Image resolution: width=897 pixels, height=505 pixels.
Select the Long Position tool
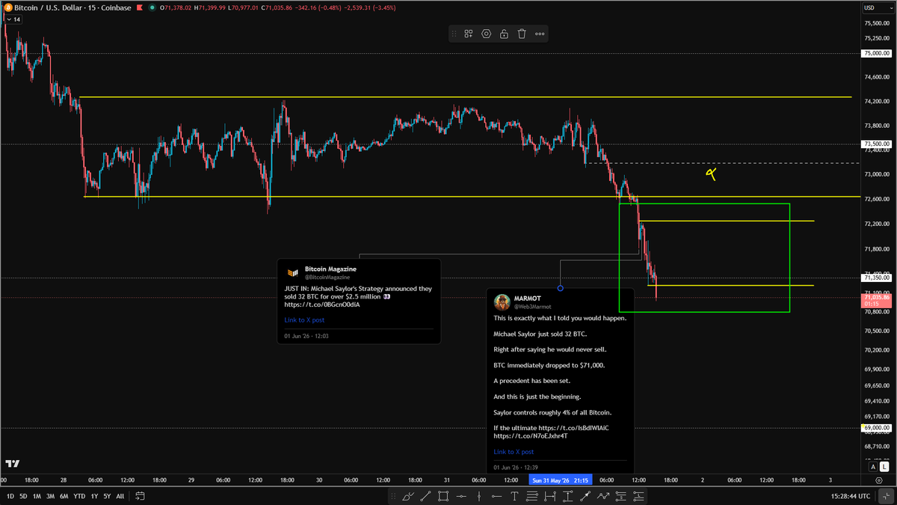[639, 496]
